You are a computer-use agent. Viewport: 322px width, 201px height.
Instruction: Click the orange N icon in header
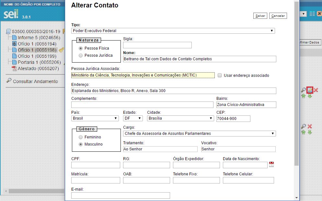[319, 14]
